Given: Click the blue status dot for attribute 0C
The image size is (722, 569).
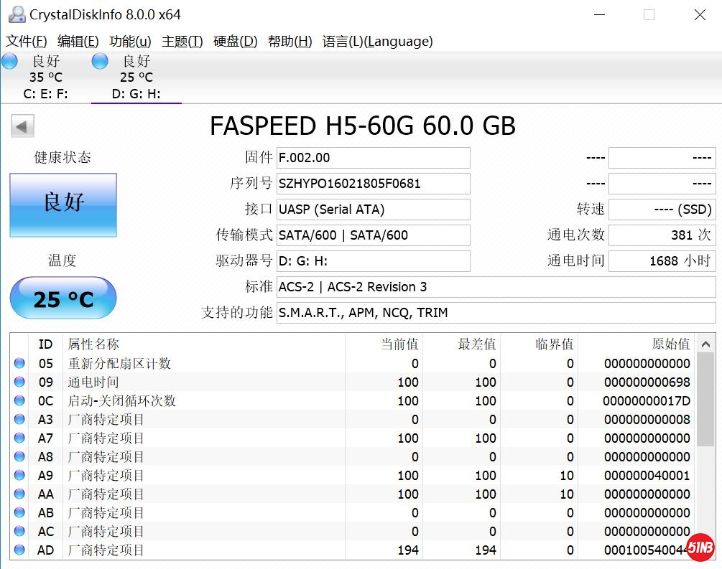Looking at the screenshot, I should (x=19, y=400).
